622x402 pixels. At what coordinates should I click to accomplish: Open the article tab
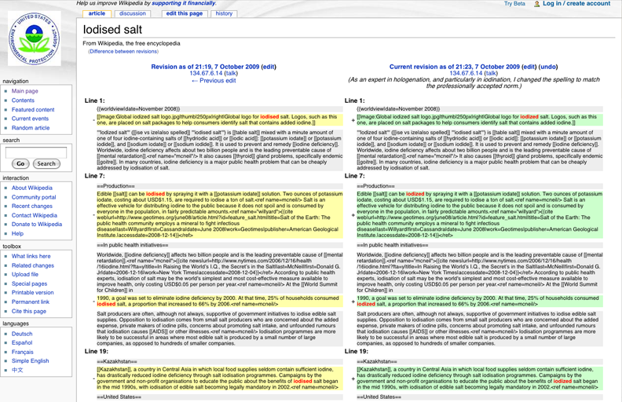coord(97,13)
